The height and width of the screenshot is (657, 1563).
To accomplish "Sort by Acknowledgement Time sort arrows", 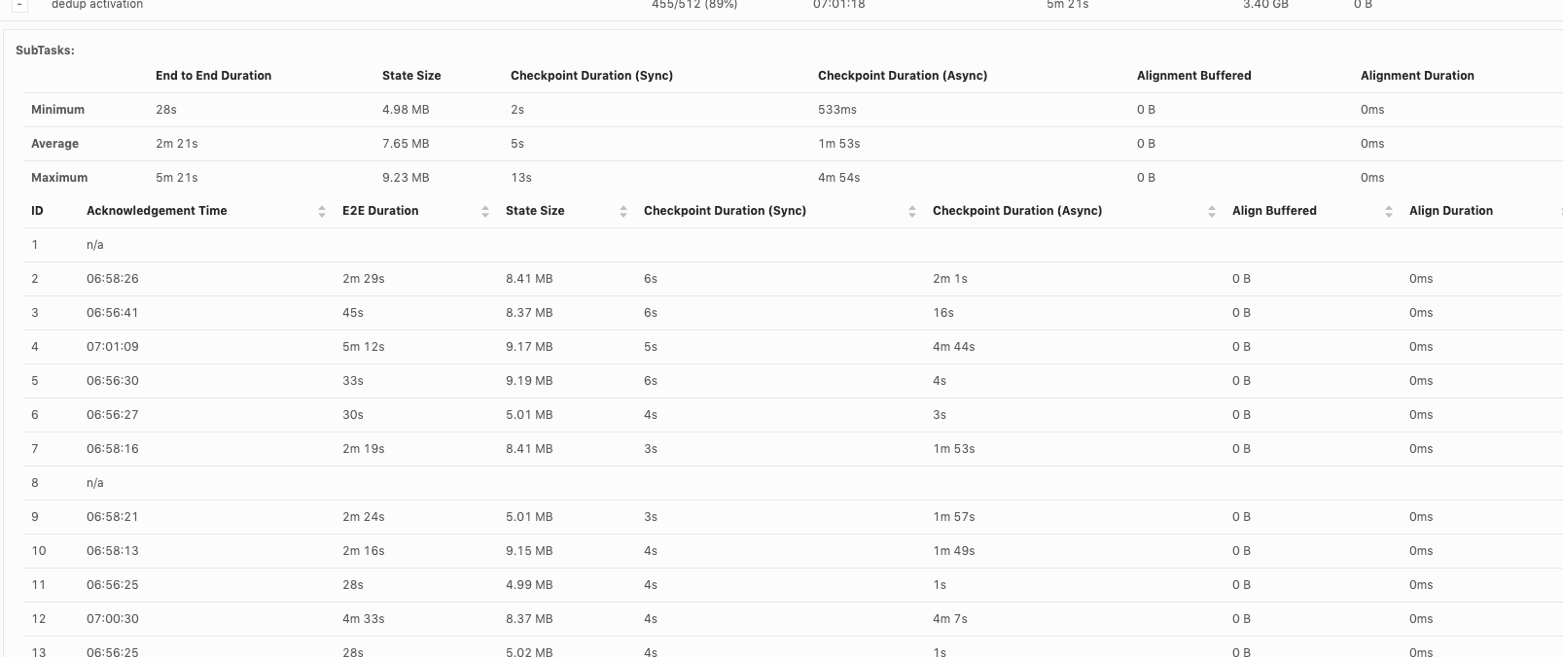I will tap(322, 211).
